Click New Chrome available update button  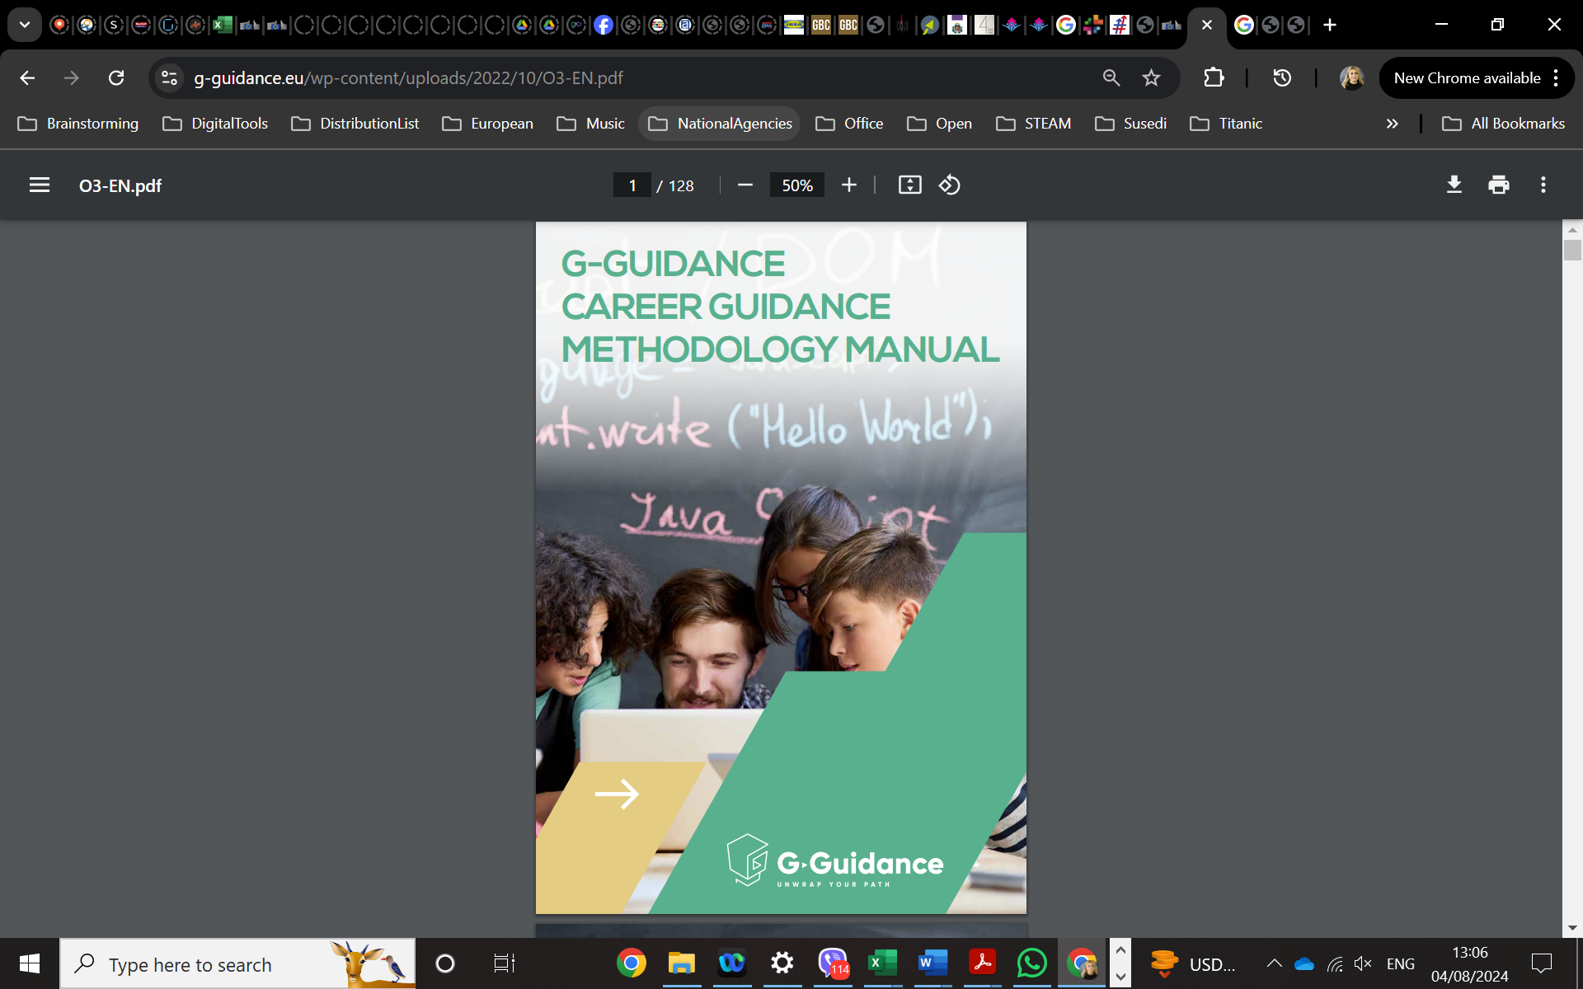coord(1476,78)
